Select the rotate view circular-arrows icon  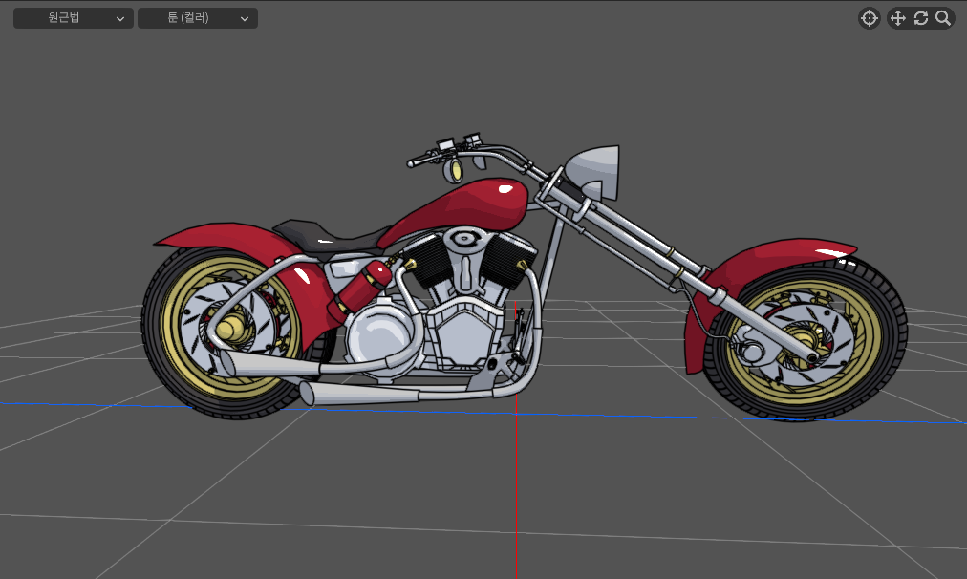(921, 18)
